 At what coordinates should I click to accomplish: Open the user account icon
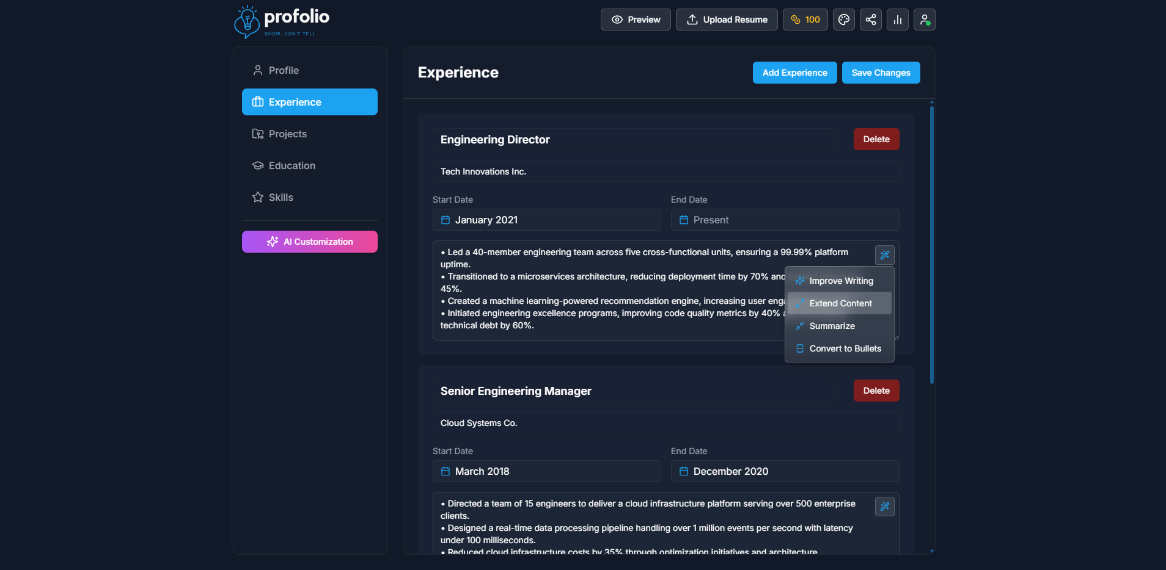(x=925, y=20)
